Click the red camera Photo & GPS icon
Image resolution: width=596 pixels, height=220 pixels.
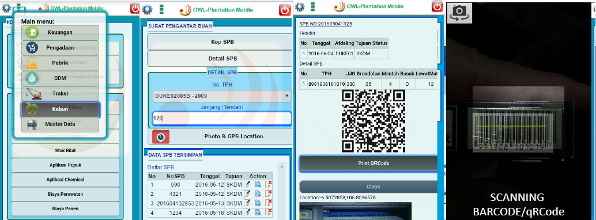tap(161, 136)
